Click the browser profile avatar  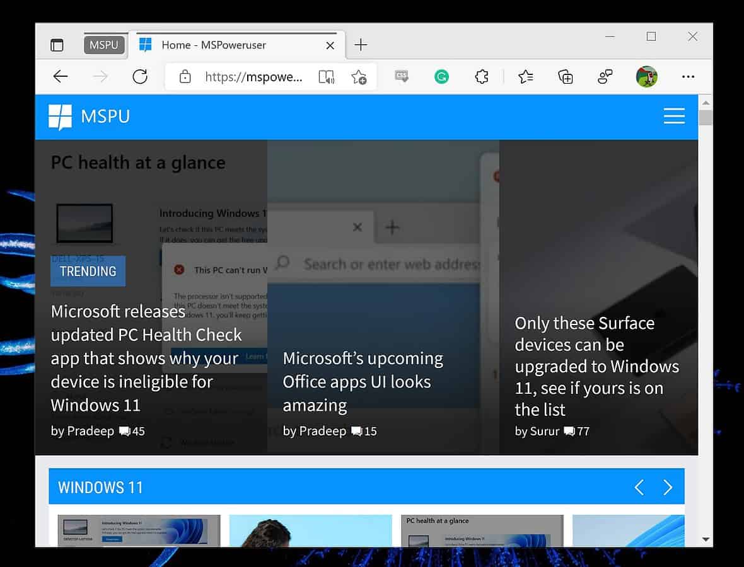coord(646,76)
